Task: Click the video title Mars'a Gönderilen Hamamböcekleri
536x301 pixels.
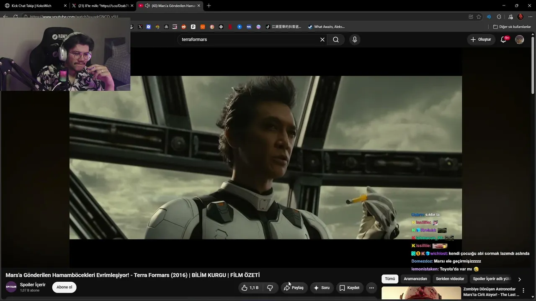Action: click(132, 275)
